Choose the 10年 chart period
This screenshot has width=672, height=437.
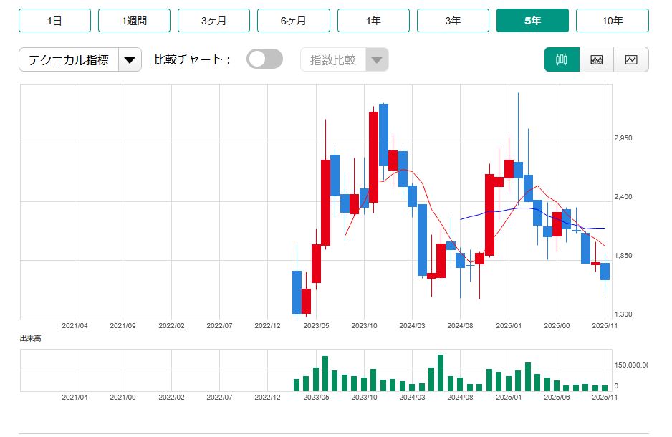pyautogui.click(x=612, y=21)
